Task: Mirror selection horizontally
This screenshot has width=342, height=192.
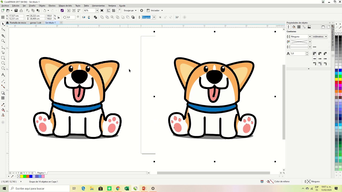Action: pyautogui.click(x=84, y=17)
